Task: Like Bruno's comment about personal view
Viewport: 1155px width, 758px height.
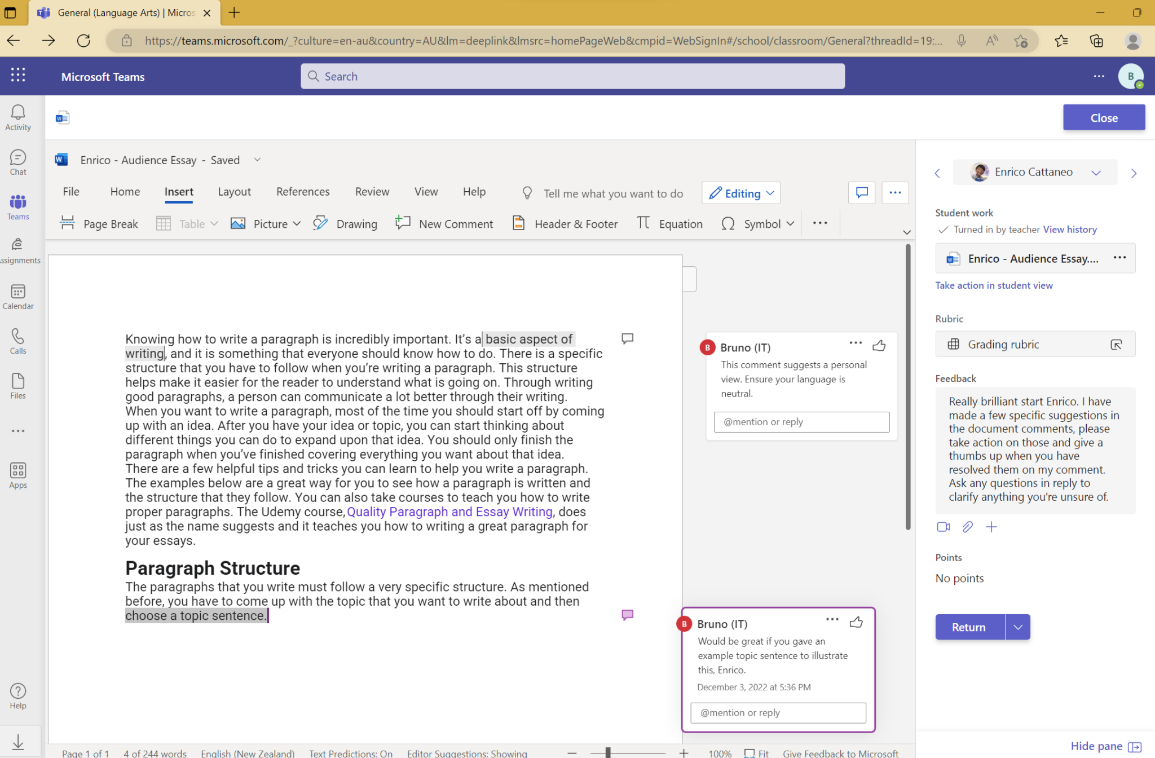Action: [x=879, y=346]
